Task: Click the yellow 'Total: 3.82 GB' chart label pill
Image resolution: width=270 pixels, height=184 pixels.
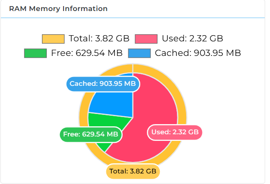Action: click(x=133, y=172)
